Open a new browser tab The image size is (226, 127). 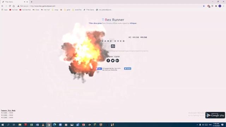(x=31, y=2)
